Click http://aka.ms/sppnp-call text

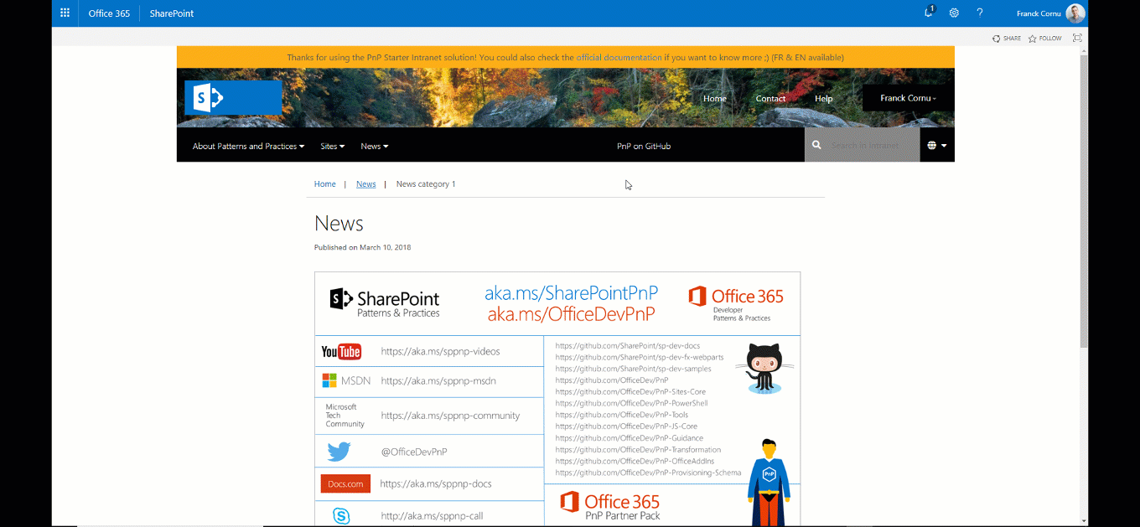pyautogui.click(x=432, y=516)
